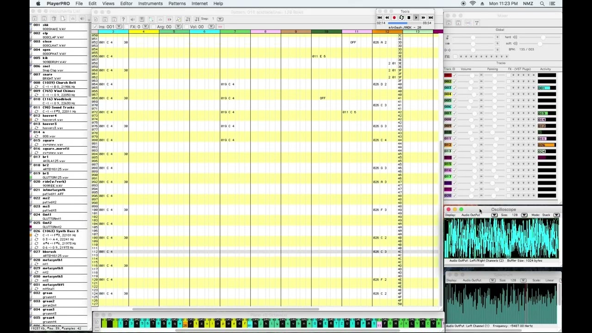
Task: Open Oscilloscope Display source dropdown
Action: pos(494,215)
